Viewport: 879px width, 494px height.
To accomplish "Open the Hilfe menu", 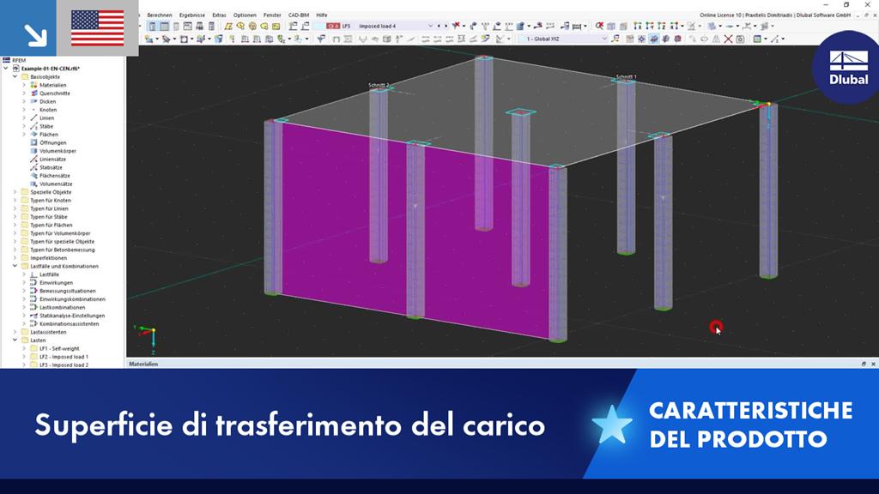I will point(322,15).
